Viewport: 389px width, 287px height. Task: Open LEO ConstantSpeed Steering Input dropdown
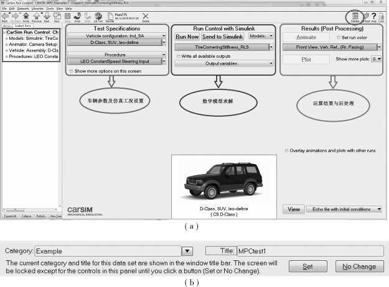click(x=164, y=61)
